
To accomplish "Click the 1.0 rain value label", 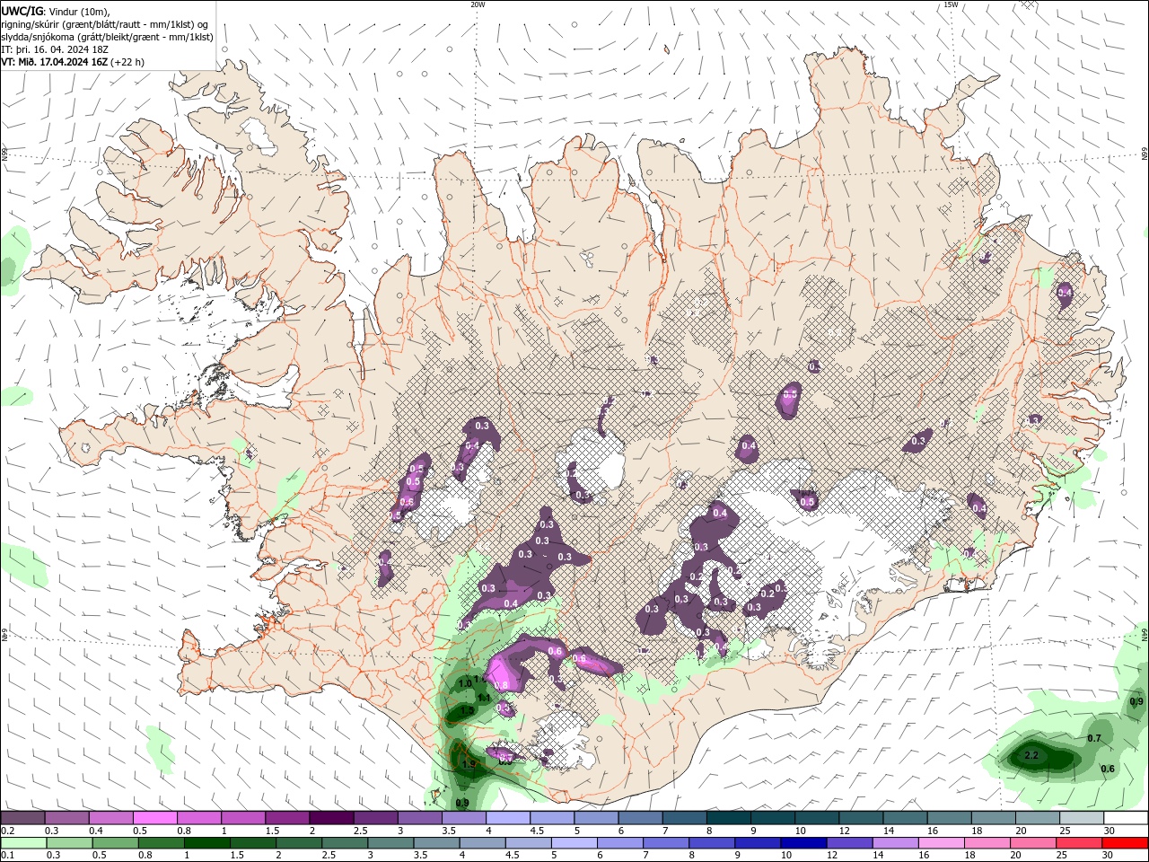I will [x=465, y=683].
